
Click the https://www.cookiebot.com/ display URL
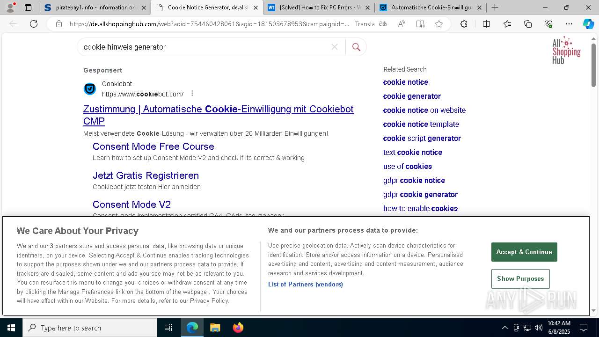(143, 94)
